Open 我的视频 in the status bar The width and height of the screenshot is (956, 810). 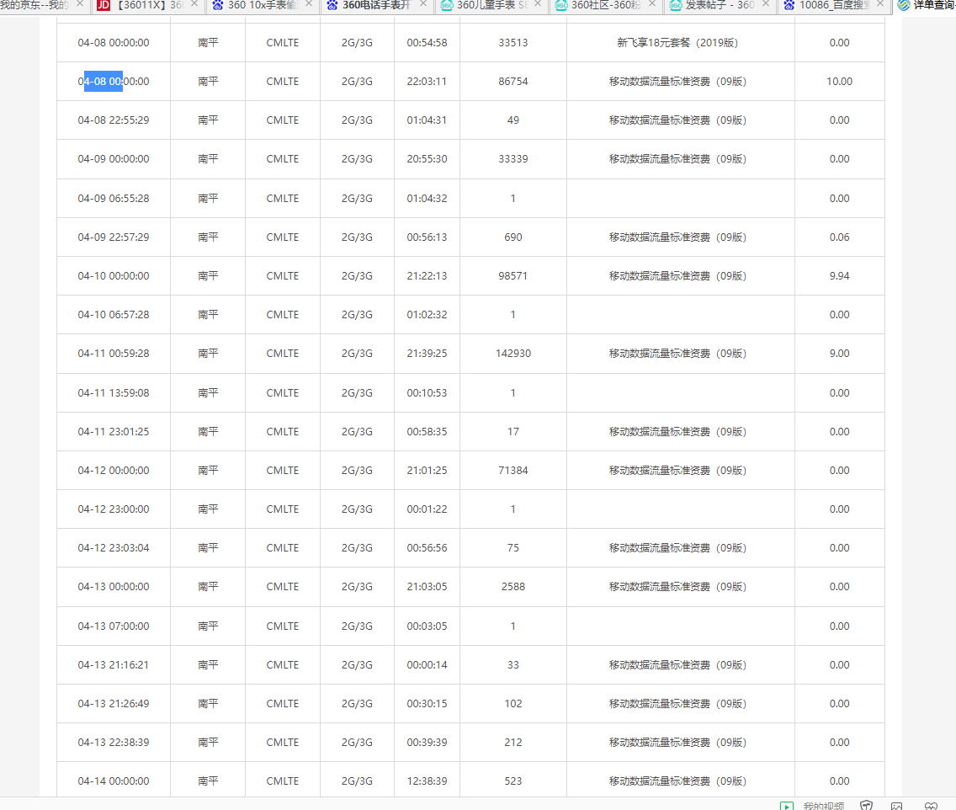coord(823,806)
